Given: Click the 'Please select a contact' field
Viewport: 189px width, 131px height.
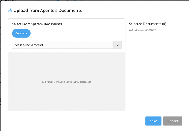Looking at the screenshot, I should pyautogui.click(x=67, y=45).
